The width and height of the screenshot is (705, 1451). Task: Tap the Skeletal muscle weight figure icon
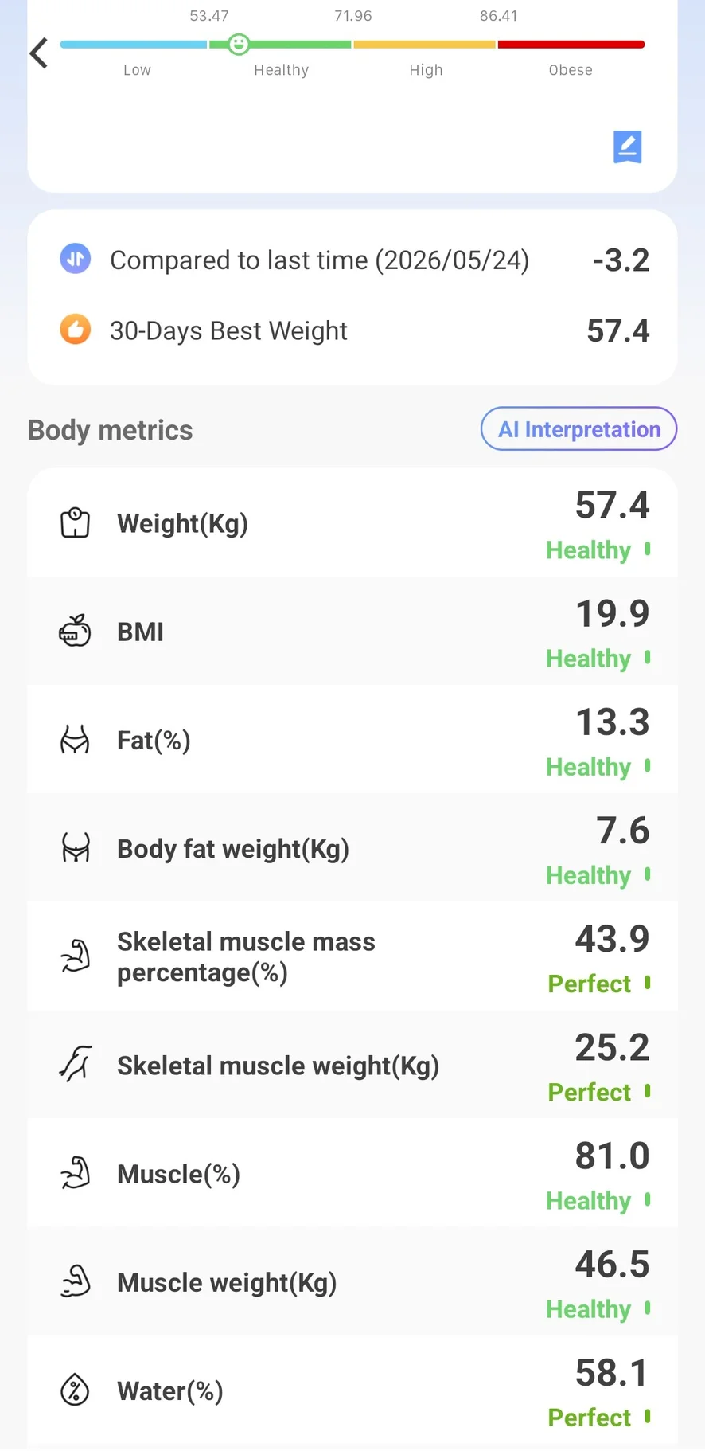tap(76, 1065)
